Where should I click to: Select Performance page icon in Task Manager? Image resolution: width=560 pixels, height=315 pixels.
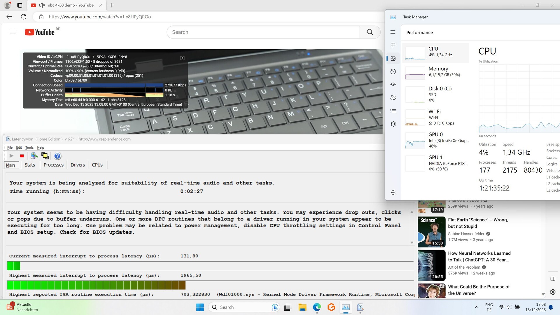click(393, 58)
